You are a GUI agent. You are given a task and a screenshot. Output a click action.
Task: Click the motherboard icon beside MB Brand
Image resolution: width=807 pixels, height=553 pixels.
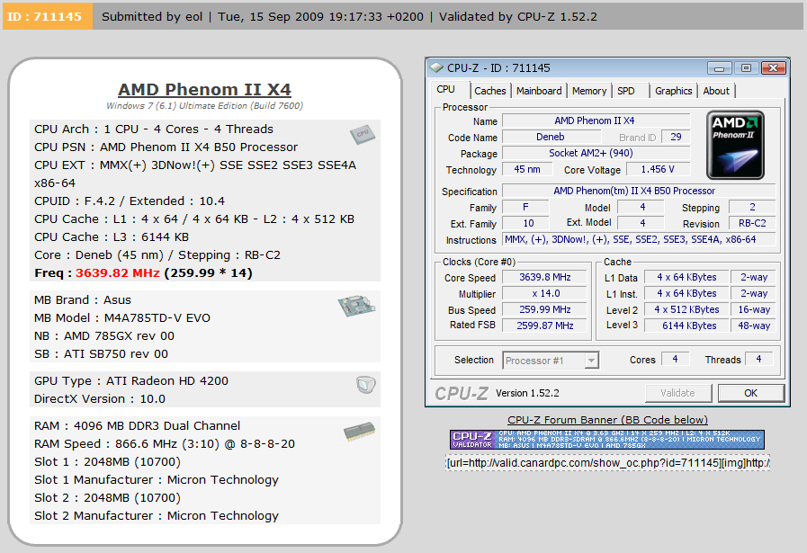356,306
